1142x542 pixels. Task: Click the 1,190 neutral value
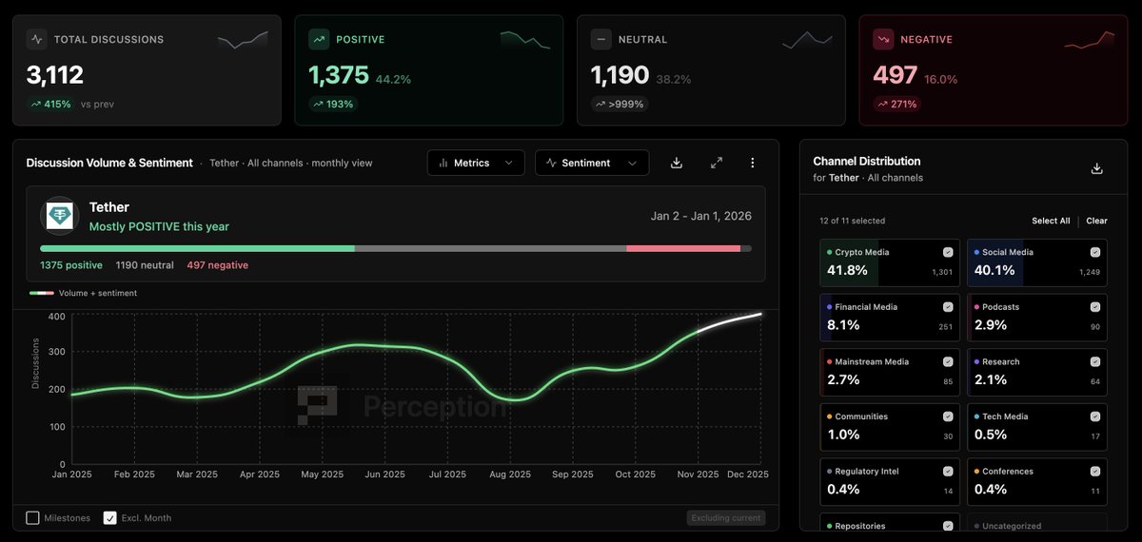pyautogui.click(x=620, y=75)
